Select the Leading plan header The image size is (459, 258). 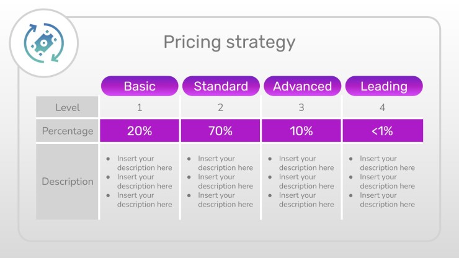[x=384, y=86]
